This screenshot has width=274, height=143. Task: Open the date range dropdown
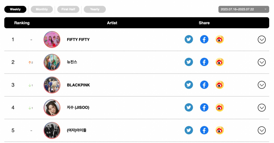click(244, 9)
